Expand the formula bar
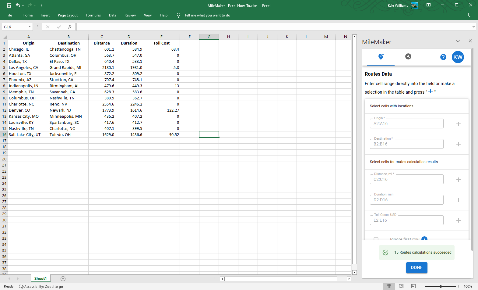Screen dimensions: 478x290 pos(473,27)
